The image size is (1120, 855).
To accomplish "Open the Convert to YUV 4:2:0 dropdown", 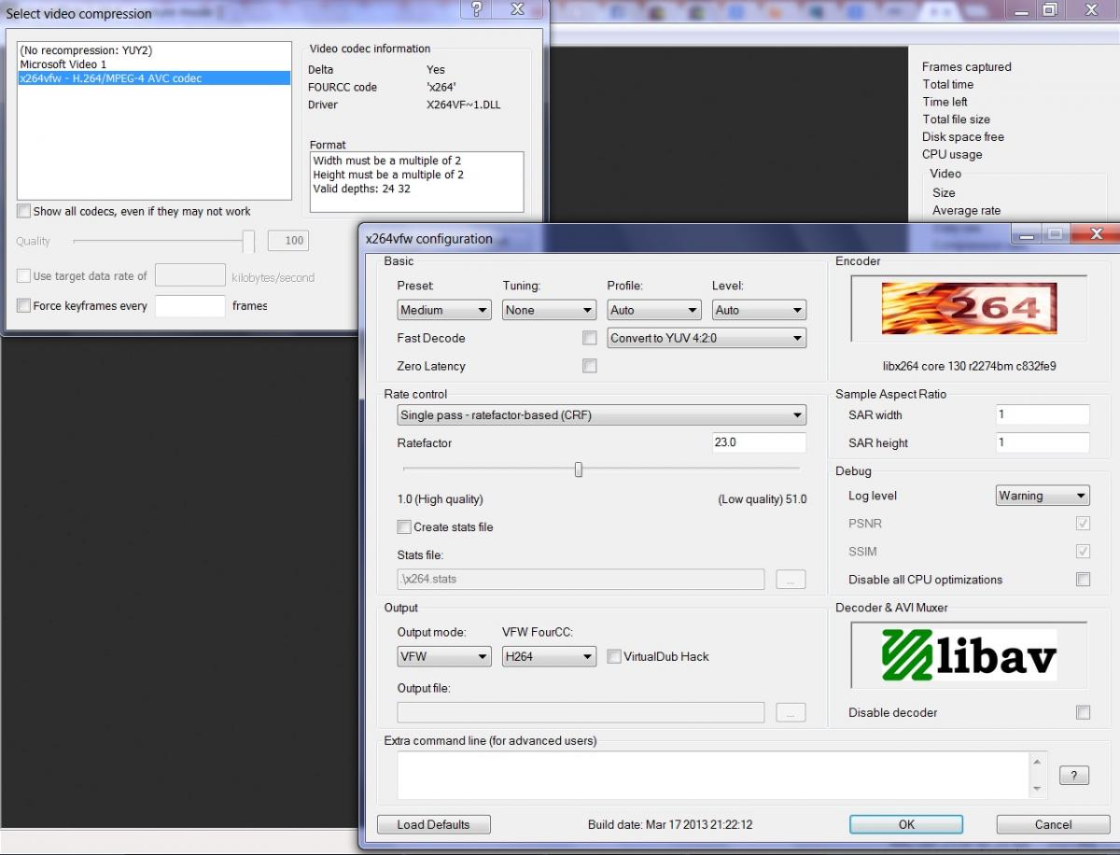I will (707, 338).
